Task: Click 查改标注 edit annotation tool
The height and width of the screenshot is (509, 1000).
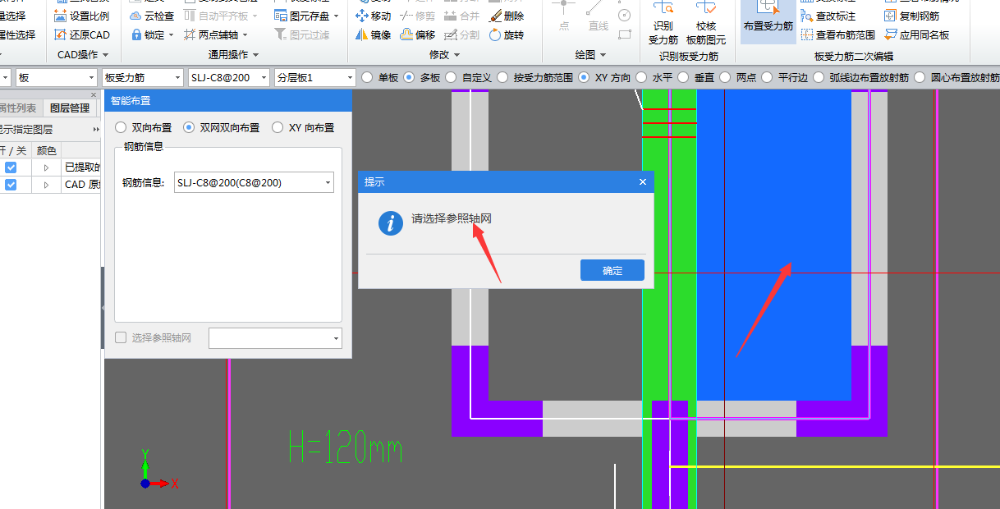Action: [x=829, y=16]
